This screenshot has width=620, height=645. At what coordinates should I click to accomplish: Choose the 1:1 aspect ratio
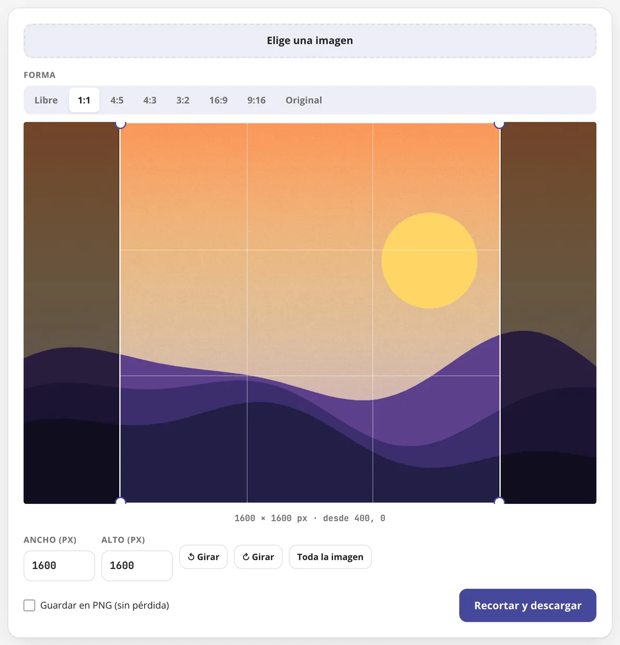[x=84, y=100]
